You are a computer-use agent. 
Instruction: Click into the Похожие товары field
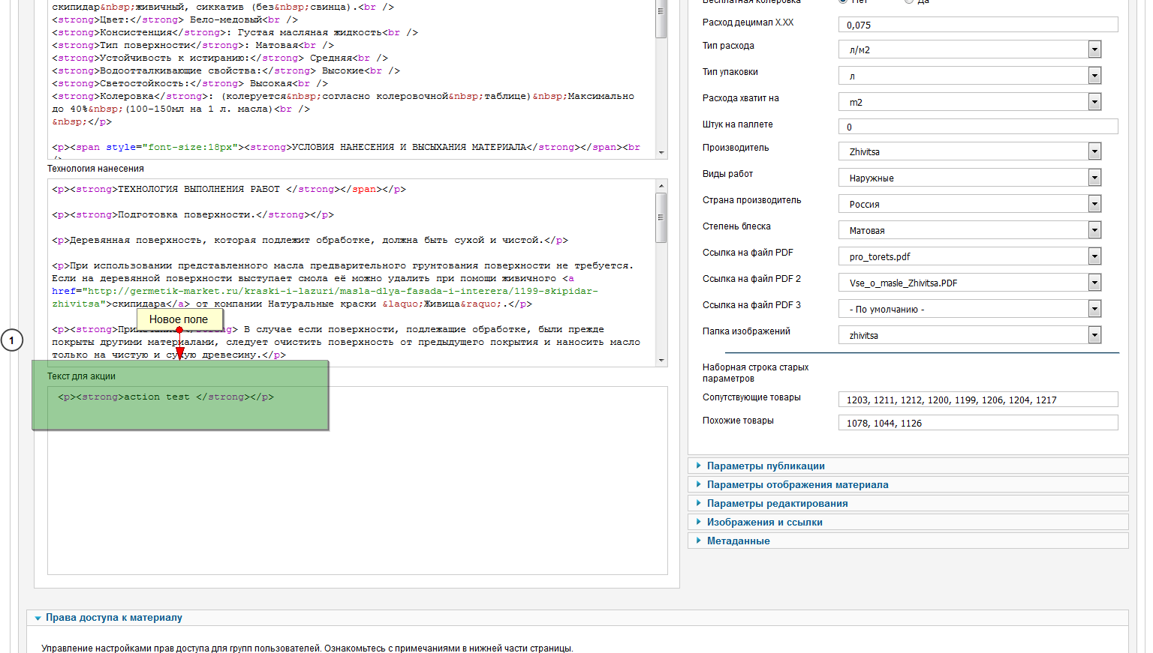click(977, 423)
